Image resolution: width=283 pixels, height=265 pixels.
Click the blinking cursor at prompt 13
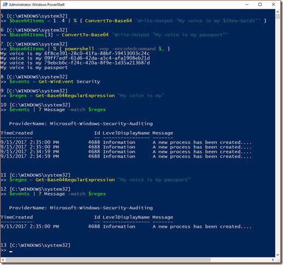tap(11, 252)
